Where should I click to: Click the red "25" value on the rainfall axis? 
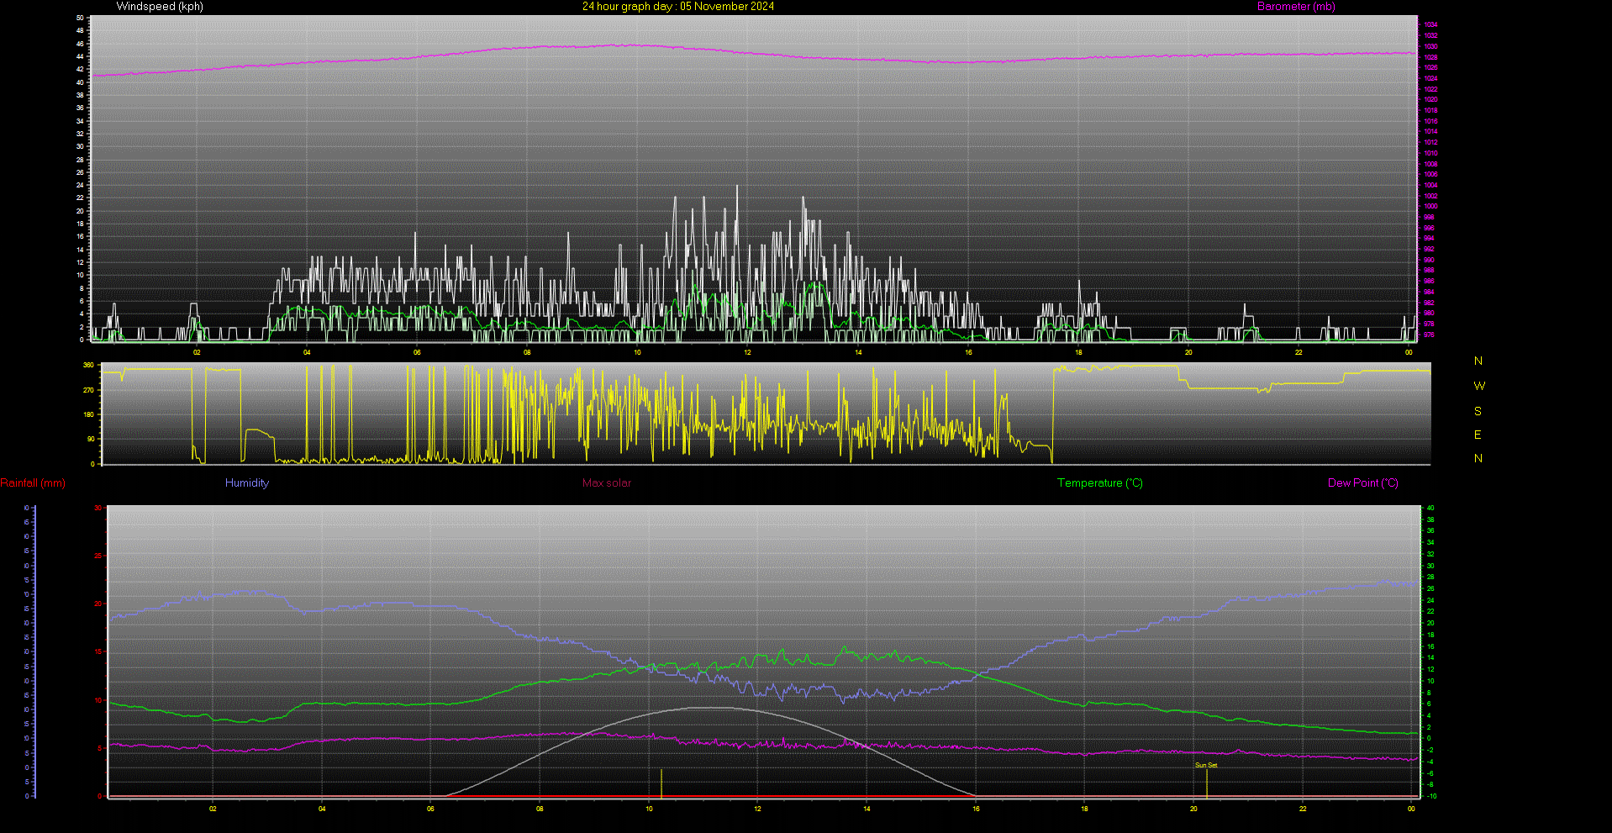[98, 556]
